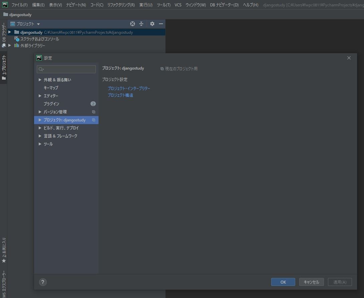
Task: Expand ツール settings category
Action: coord(40,144)
